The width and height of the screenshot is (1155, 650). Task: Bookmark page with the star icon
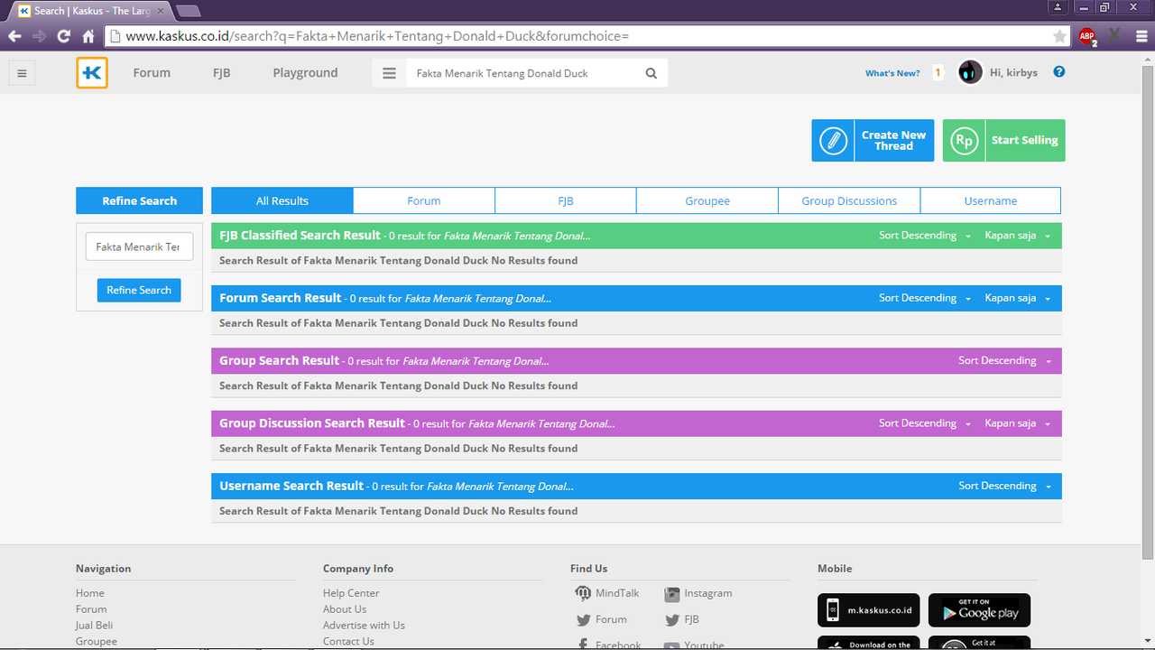(x=1059, y=36)
